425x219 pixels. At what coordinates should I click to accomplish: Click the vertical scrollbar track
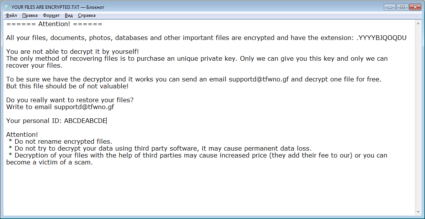[418, 118]
